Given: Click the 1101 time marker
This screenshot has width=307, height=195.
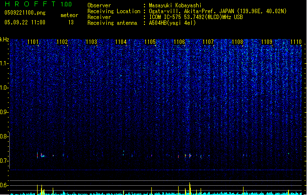Looking at the screenshot, I should point(33,42).
